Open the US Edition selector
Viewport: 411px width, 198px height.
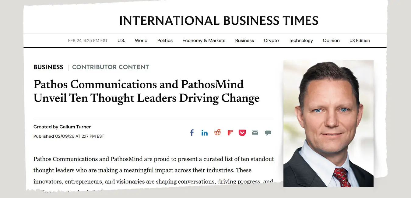pyautogui.click(x=360, y=41)
